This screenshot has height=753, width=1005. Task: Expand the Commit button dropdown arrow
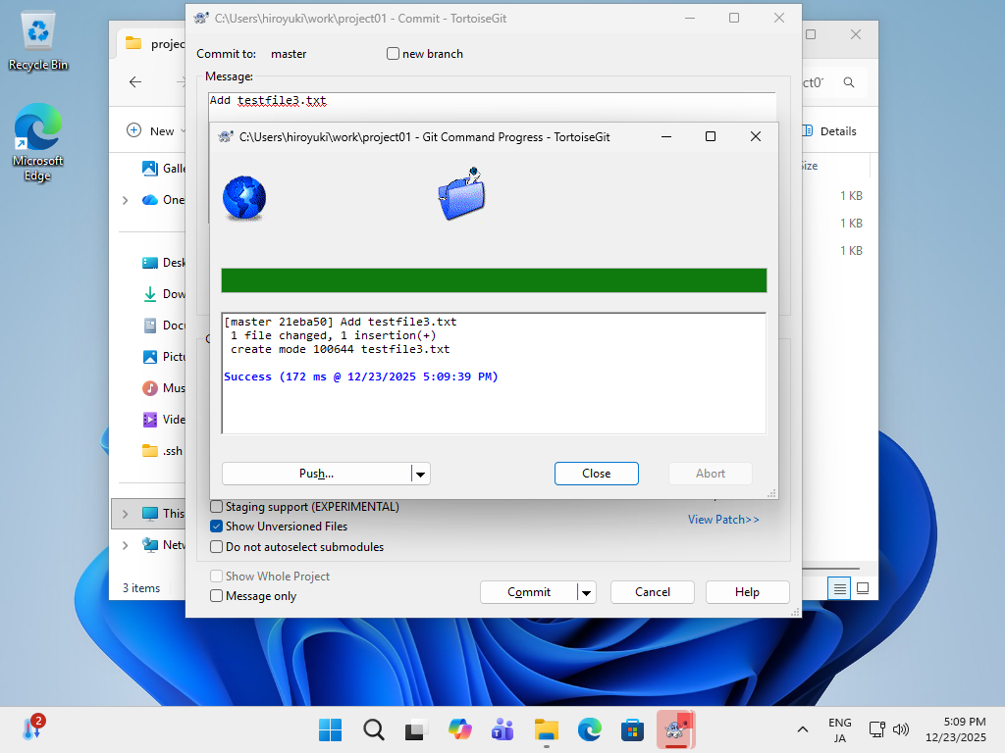pyautogui.click(x=586, y=592)
